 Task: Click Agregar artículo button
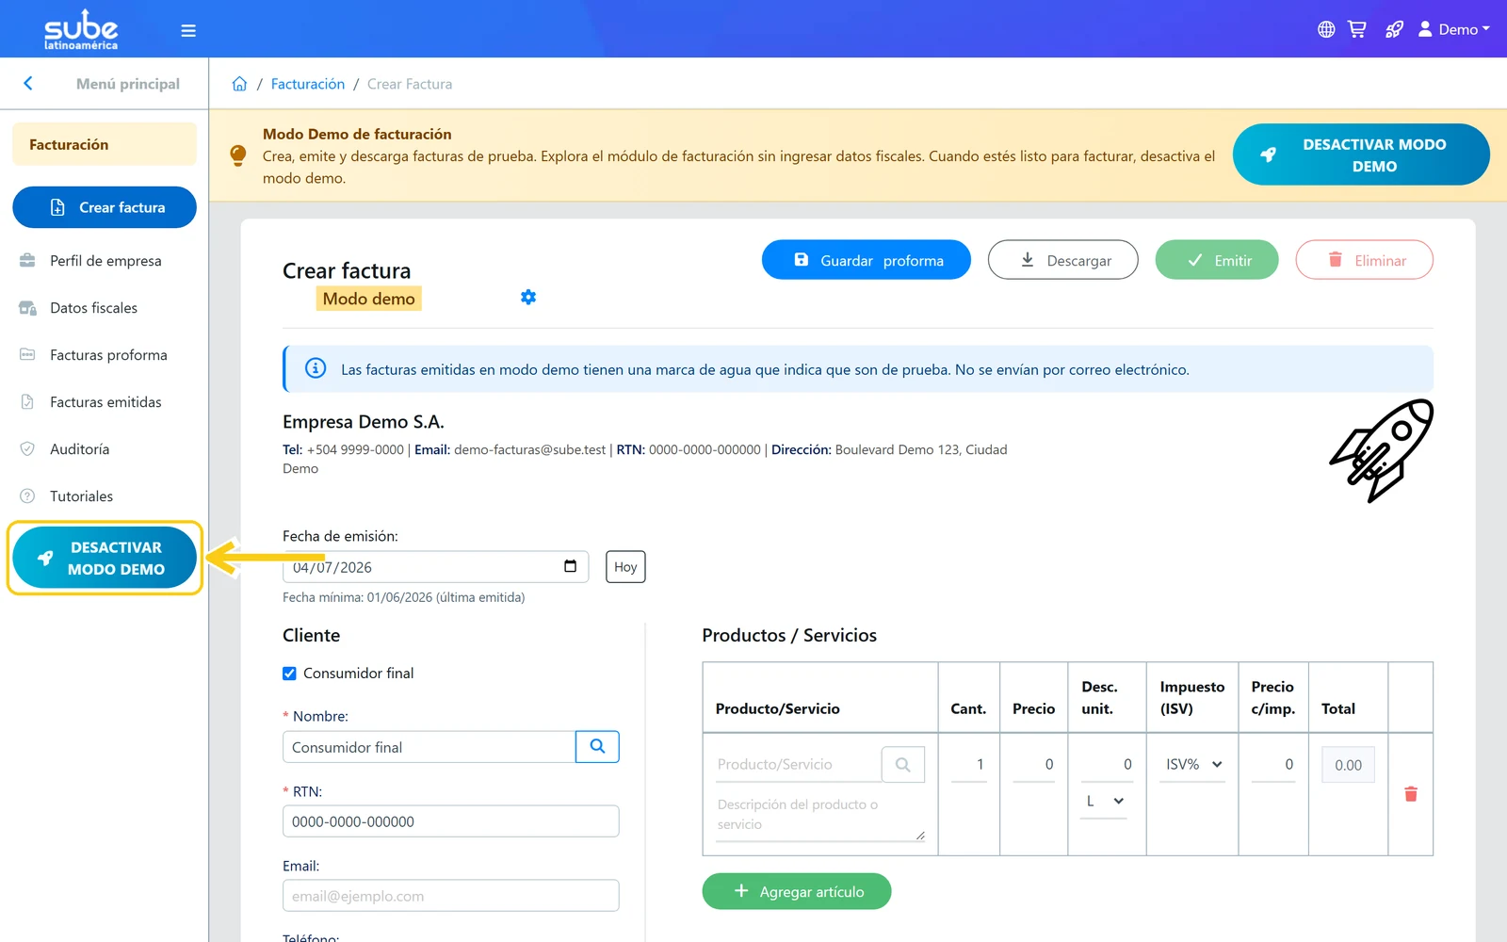click(797, 891)
